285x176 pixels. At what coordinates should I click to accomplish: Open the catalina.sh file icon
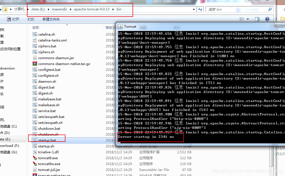(35, 34)
